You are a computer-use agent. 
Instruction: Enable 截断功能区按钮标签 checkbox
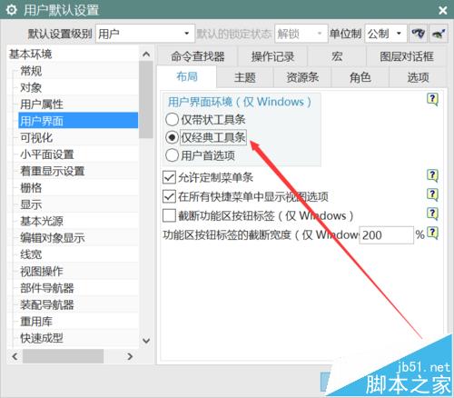coord(169,215)
